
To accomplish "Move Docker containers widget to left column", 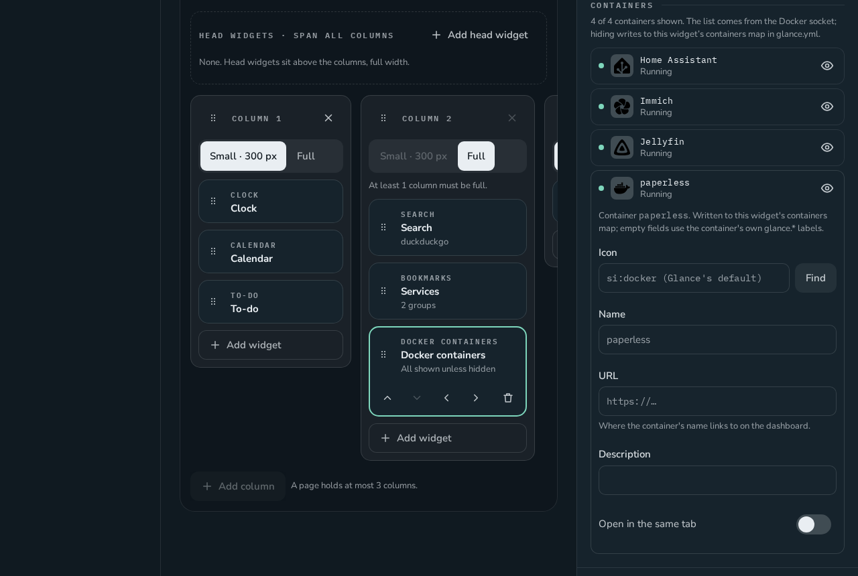I will (446, 398).
